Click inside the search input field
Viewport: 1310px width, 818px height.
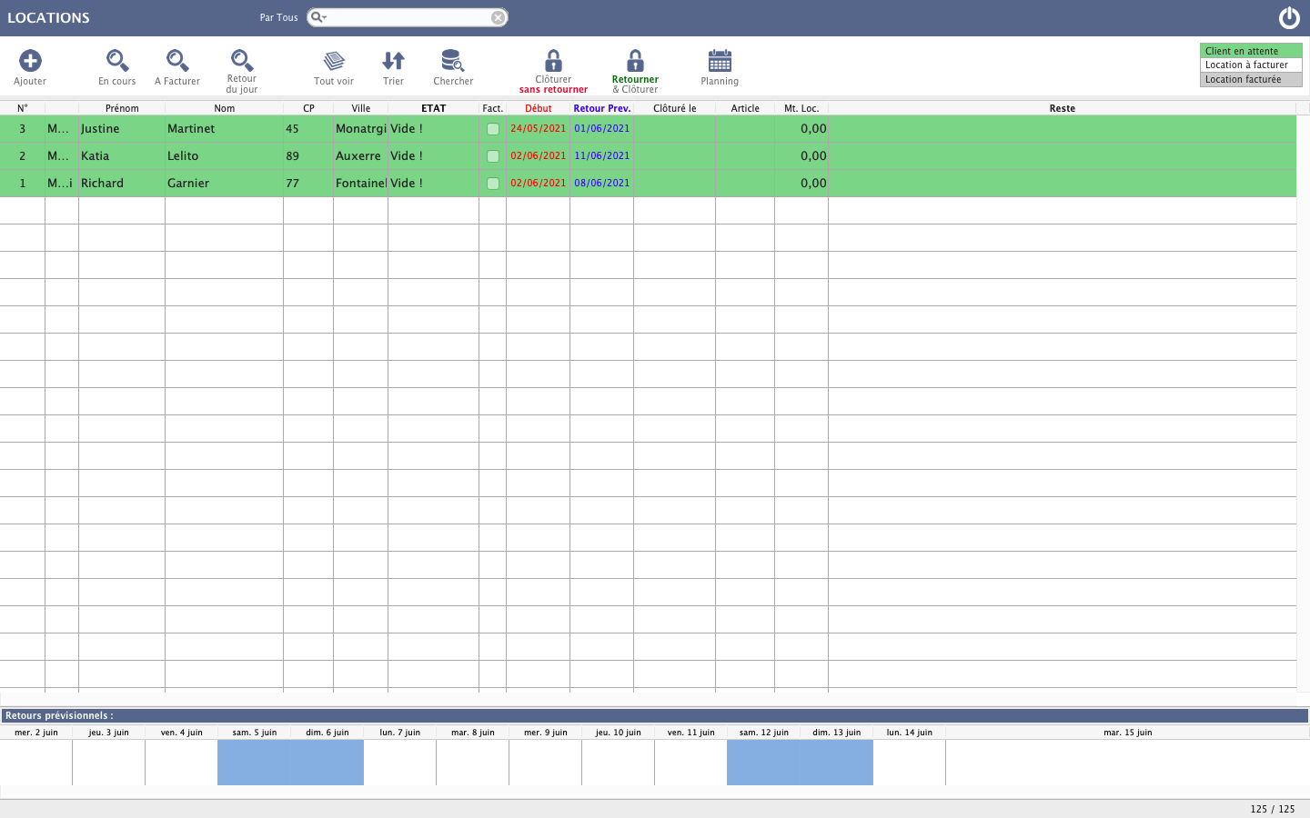[409, 17]
